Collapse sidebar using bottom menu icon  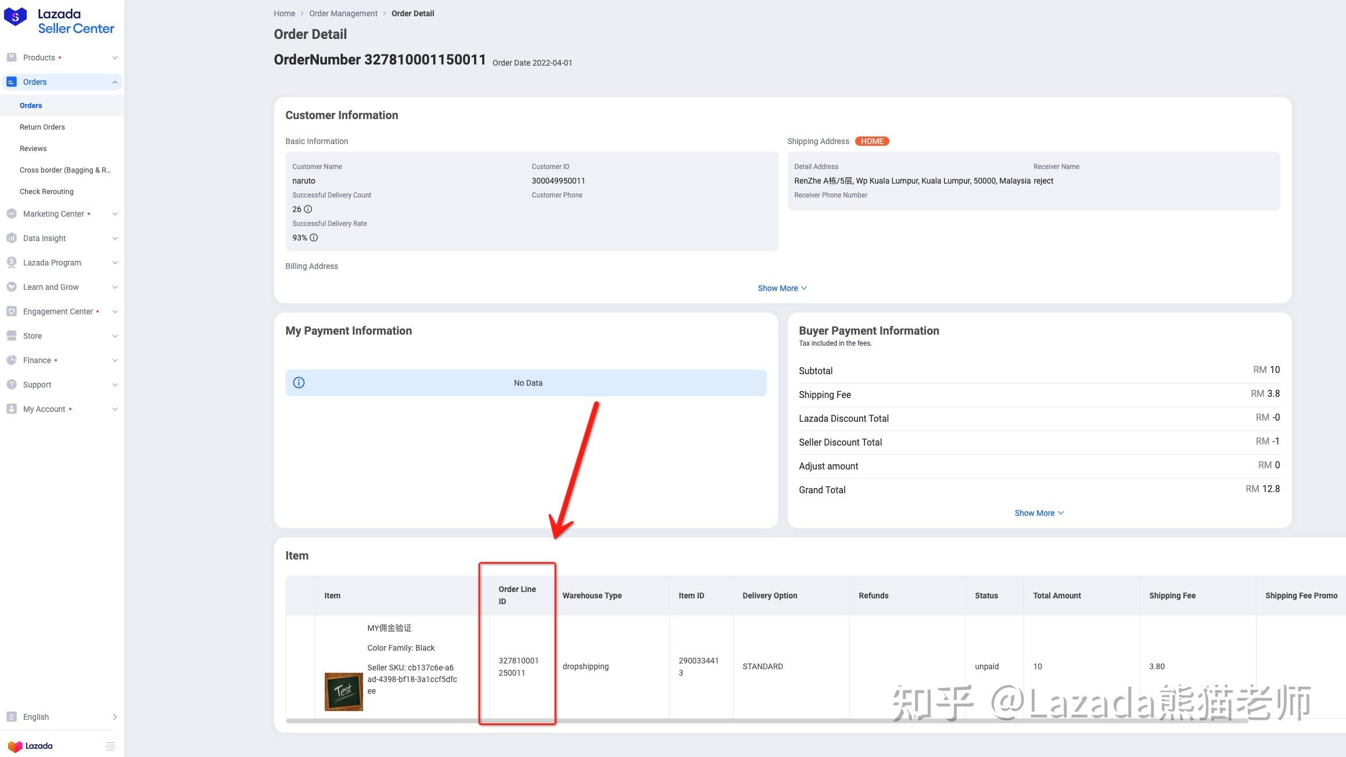[110, 747]
